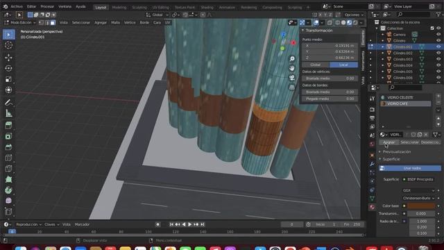
Task: Open the Render properties tab icon
Action: click(372, 110)
